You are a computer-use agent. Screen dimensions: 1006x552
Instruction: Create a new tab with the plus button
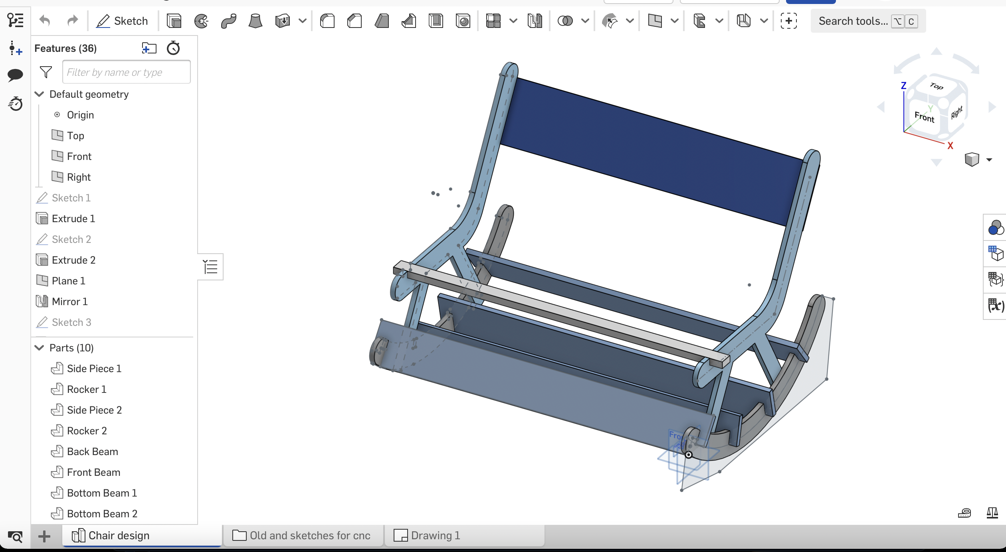[x=44, y=536]
